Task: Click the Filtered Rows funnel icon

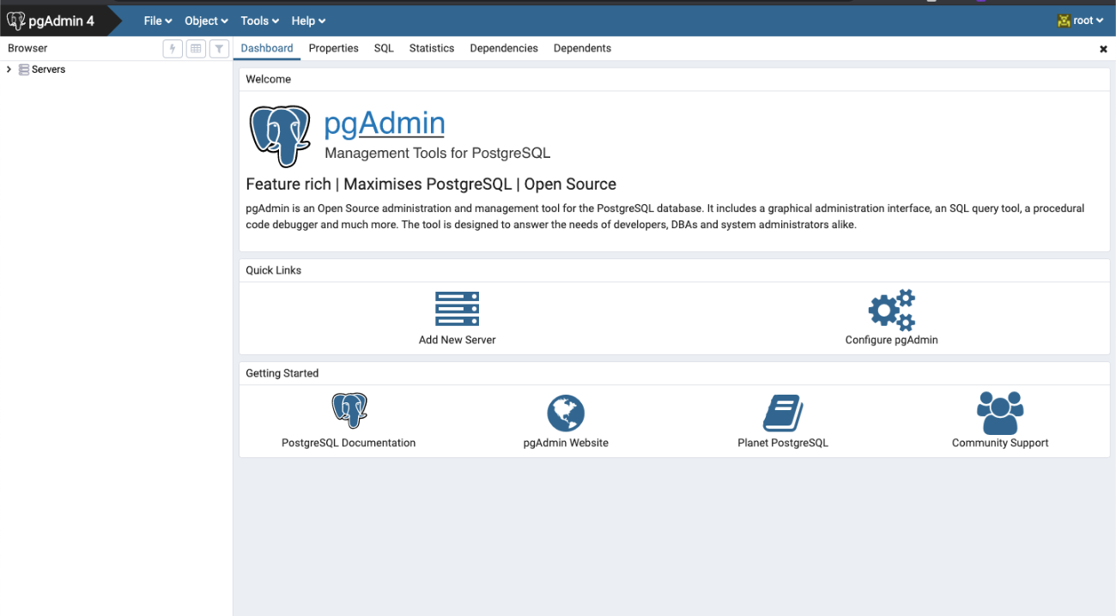Action: [x=219, y=49]
